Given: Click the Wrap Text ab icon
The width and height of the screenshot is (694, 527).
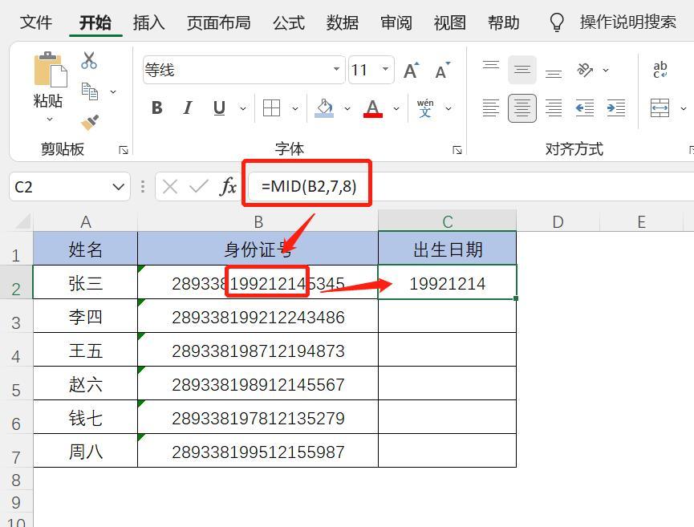Looking at the screenshot, I should pos(660,70).
